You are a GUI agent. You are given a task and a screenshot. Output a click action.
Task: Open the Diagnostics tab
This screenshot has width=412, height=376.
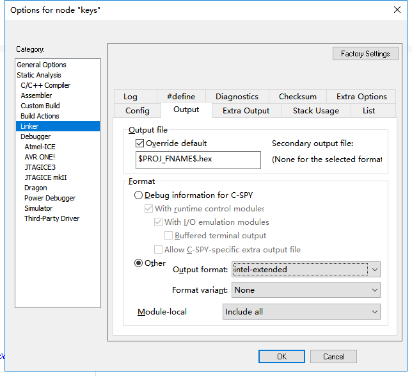237,97
